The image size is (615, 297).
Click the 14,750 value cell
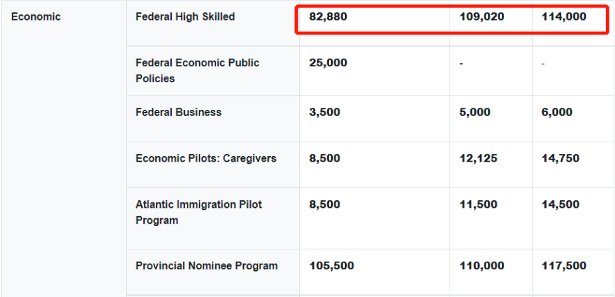click(x=560, y=158)
